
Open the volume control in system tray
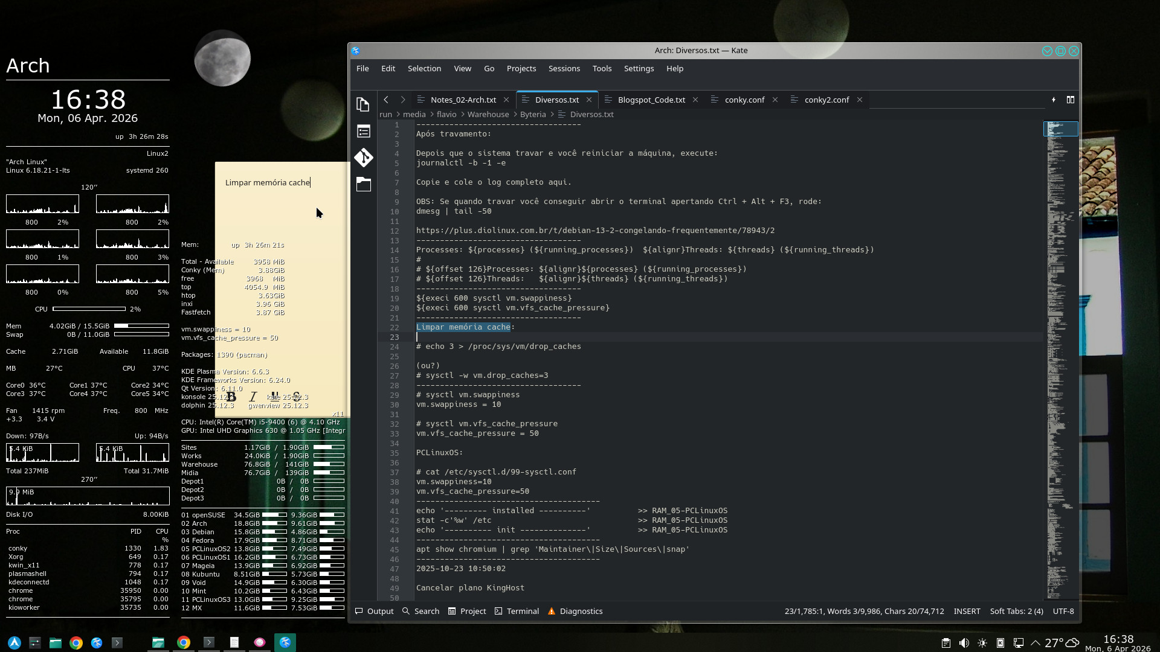[964, 643]
